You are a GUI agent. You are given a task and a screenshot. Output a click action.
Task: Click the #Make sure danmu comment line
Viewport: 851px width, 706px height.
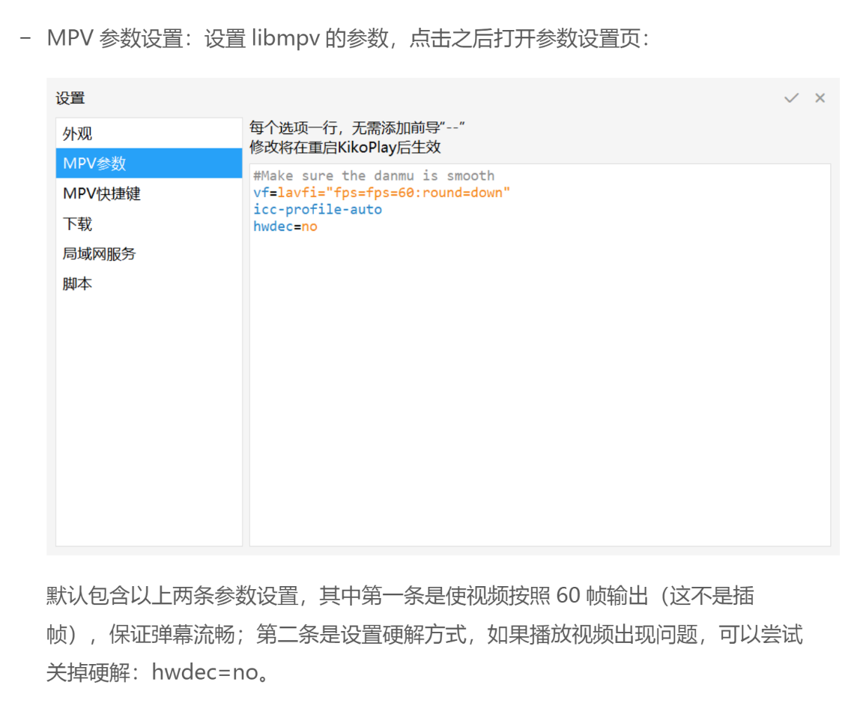[374, 175]
